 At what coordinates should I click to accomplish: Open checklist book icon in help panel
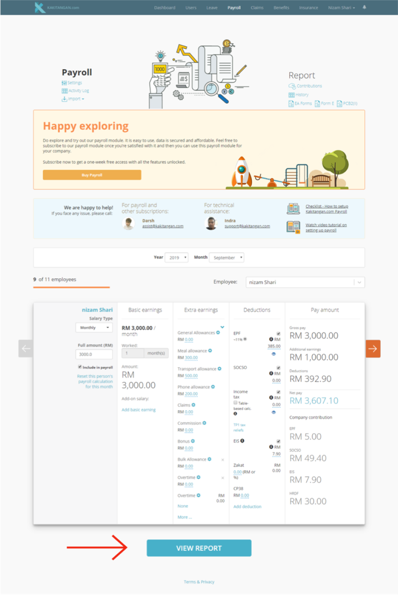click(x=293, y=209)
